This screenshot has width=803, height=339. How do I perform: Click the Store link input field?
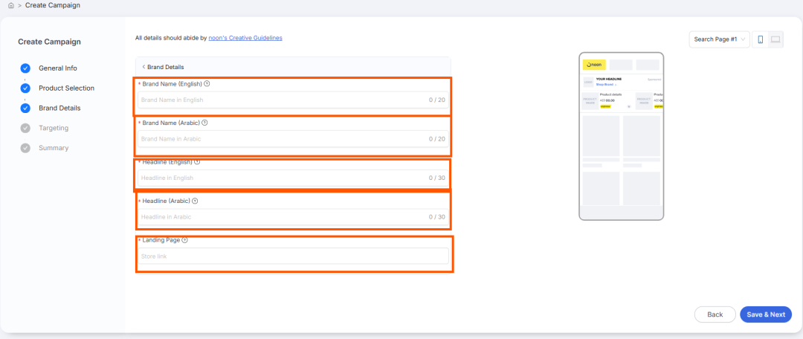(x=293, y=256)
